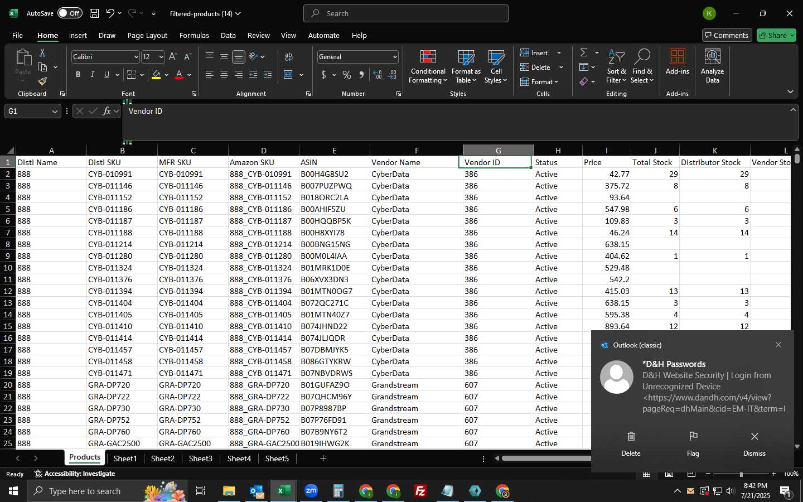Image resolution: width=803 pixels, height=502 pixels.
Task: Toggle Underline formatting
Action: pyautogui.click(x=107, y=75)
